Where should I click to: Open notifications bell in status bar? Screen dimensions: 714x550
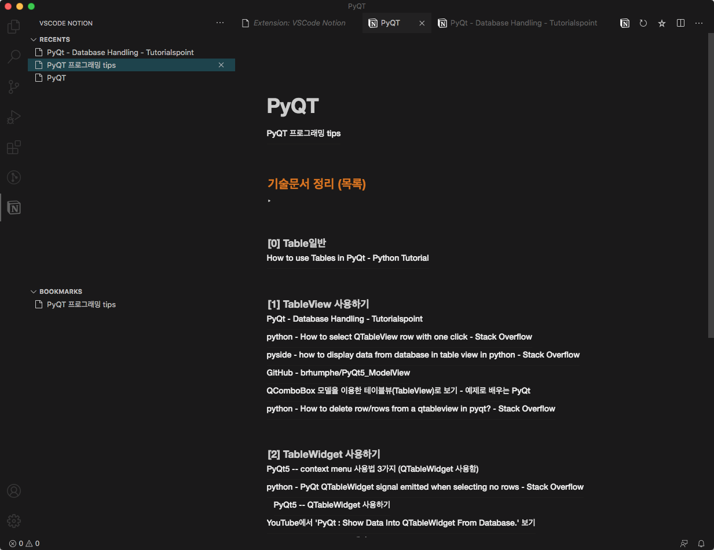click(701, 544)
